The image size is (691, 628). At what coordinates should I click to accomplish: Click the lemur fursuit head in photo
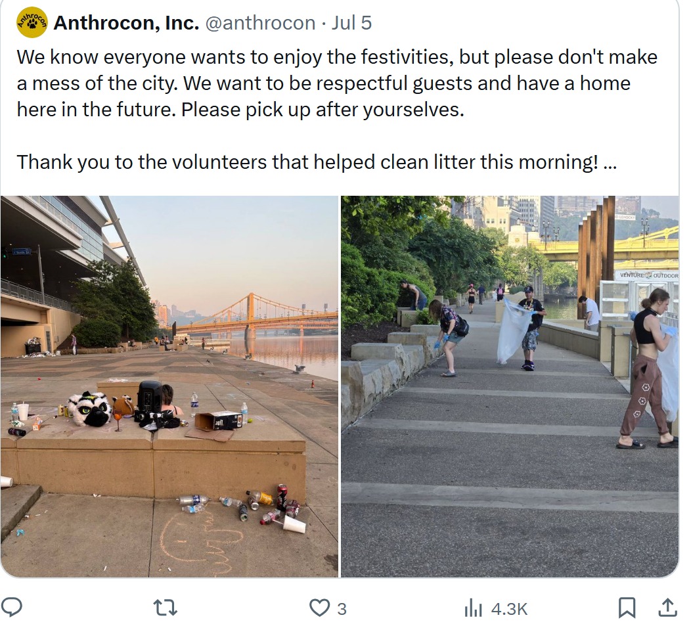89,409
